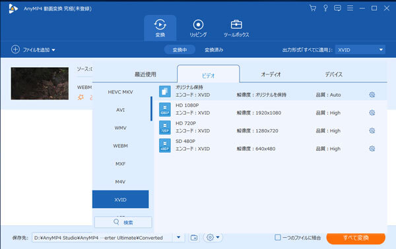Open the hamburger menu icon
The width and height of the screenshot is (396, 249).
coord(350,9)
